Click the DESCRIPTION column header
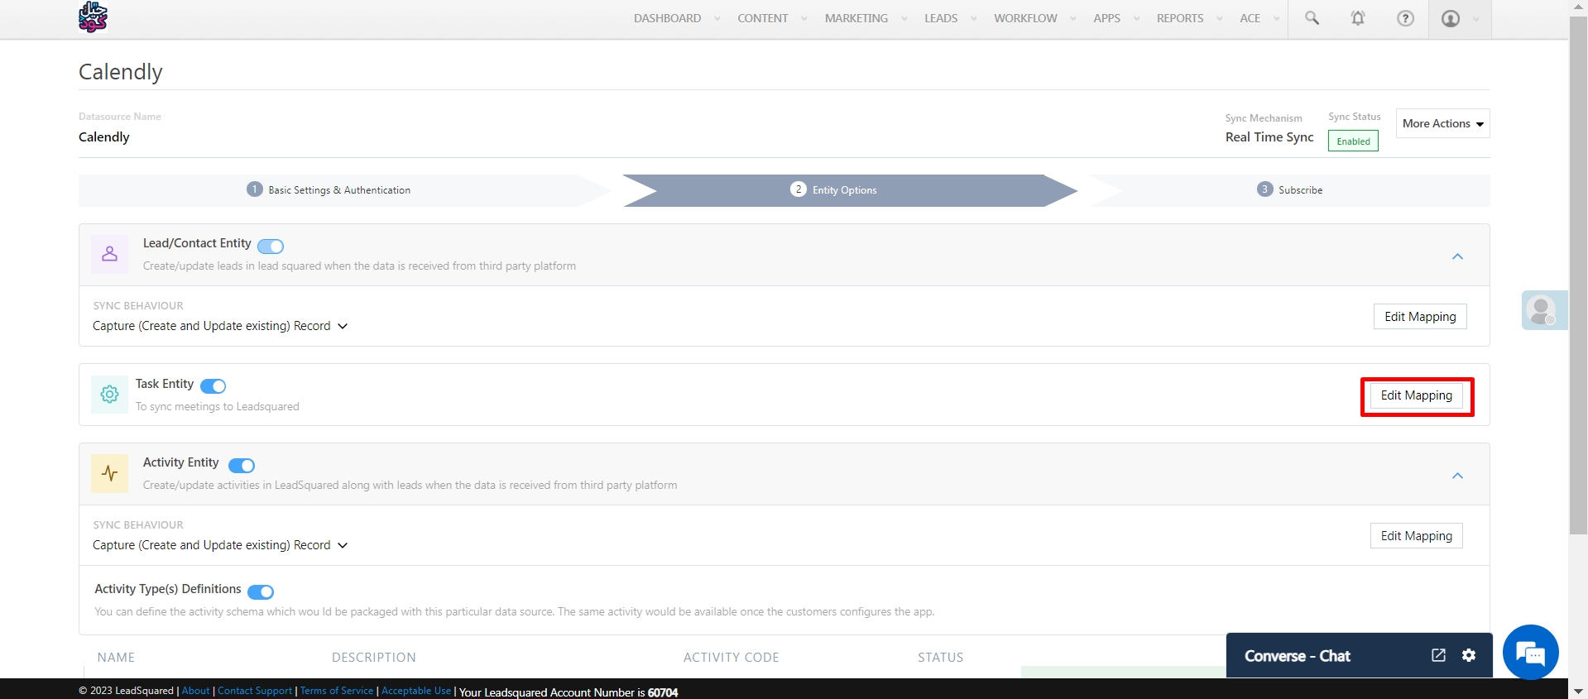1588x699 pixels. [374, 658]
